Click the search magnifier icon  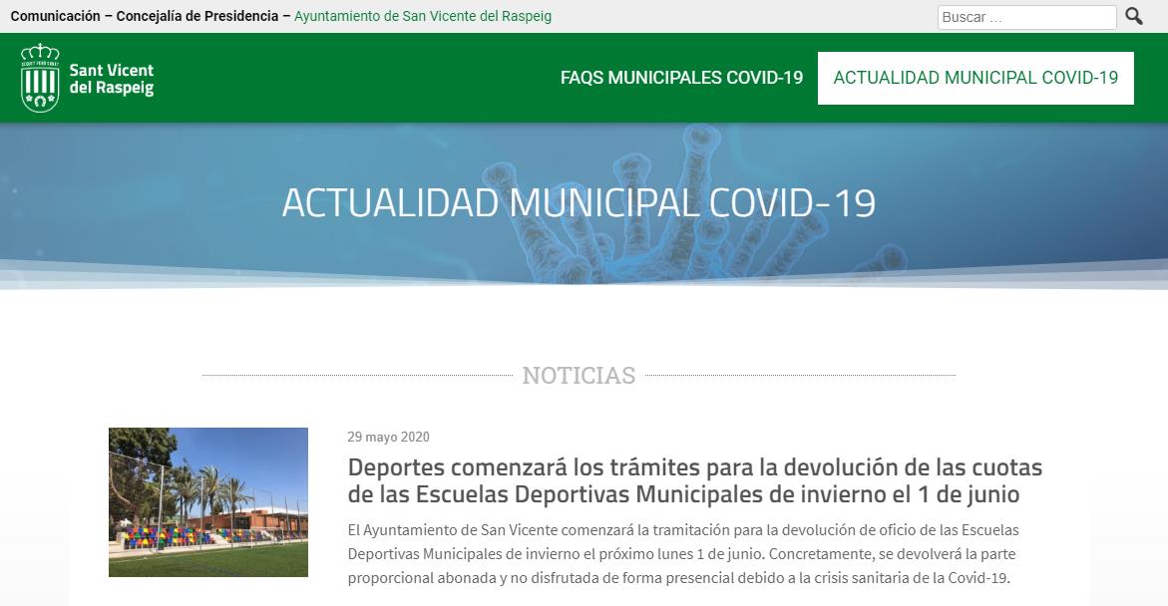point(1134,16)
